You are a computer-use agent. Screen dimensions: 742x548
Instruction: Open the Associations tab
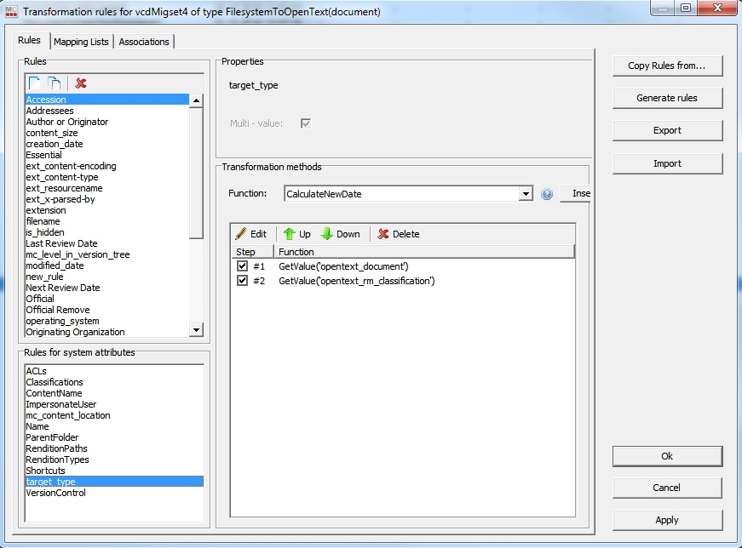click(x=144, y=42)
